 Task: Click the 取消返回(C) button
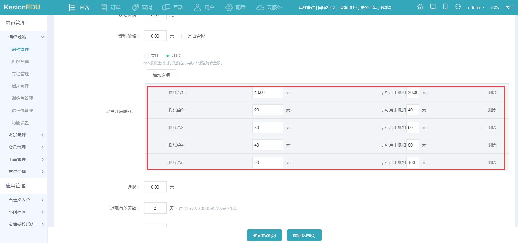304,235
